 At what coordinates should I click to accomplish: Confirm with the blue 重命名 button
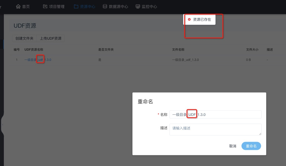point(251,146)
